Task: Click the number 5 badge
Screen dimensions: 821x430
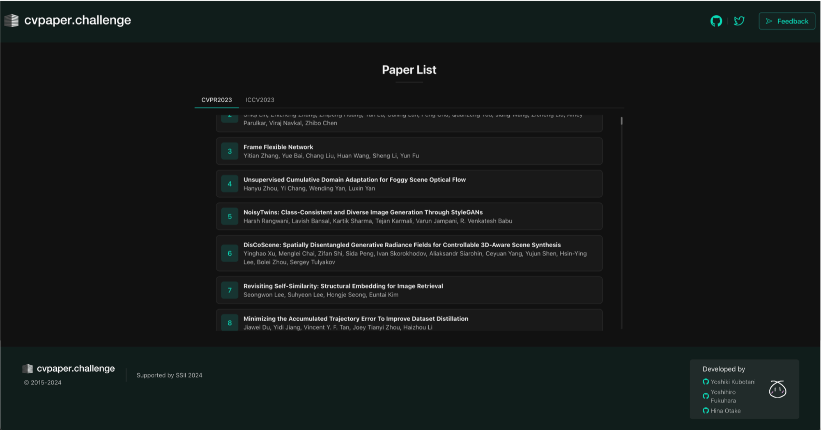Action: point(230,216)
